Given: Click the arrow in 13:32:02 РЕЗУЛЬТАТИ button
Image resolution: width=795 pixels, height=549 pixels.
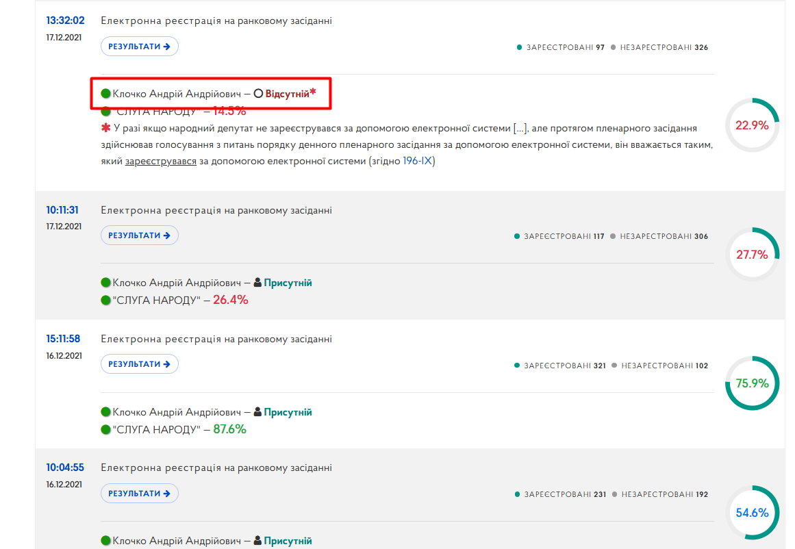Looking at the screenshot, I should point(167,47).
